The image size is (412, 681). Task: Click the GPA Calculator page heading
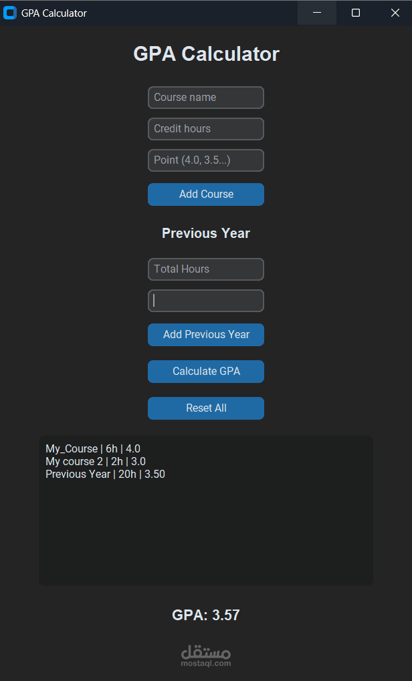(x=206, y=53)
